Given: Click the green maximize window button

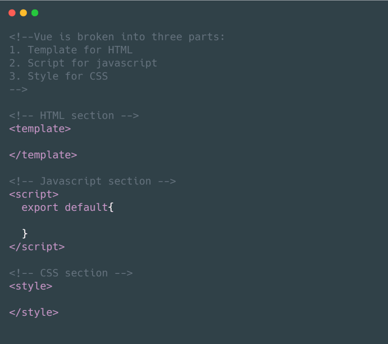Looking at the screenshot, I should click(35, 13).
